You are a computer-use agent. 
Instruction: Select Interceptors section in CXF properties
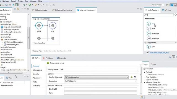37,70
